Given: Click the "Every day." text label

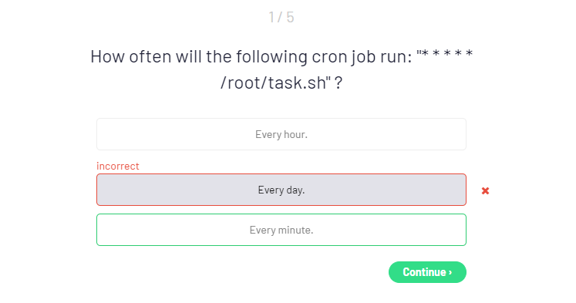Looking at the screenshot, I should coord(281,190).
